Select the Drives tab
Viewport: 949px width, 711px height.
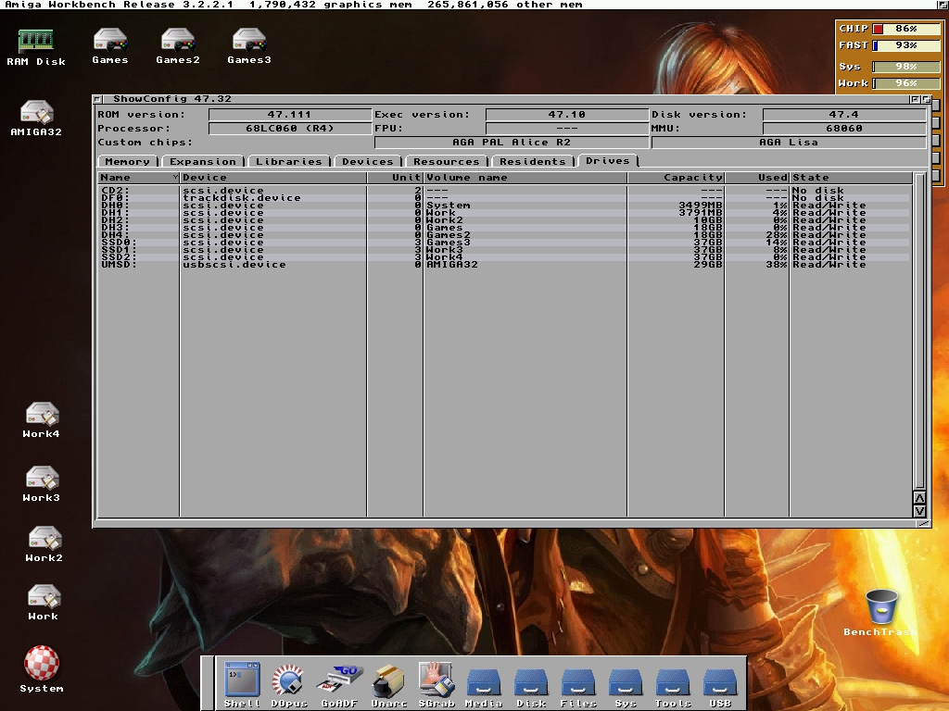point(608,161)
